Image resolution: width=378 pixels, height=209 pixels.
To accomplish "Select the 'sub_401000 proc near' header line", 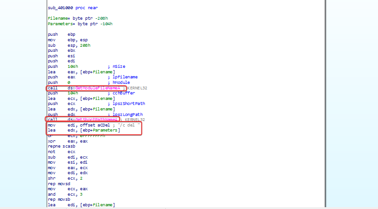I will (73, 8).
